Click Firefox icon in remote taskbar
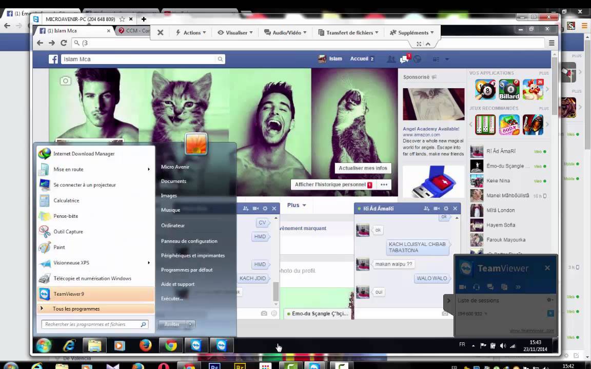Image resolution: width=591 pixels, height=369 pixels. pyautogui.click(x=145, y=345)
